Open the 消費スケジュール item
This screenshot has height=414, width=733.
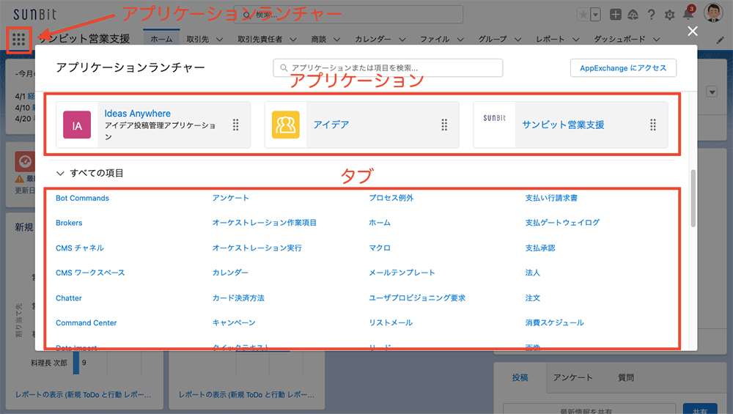pos(554,323)
